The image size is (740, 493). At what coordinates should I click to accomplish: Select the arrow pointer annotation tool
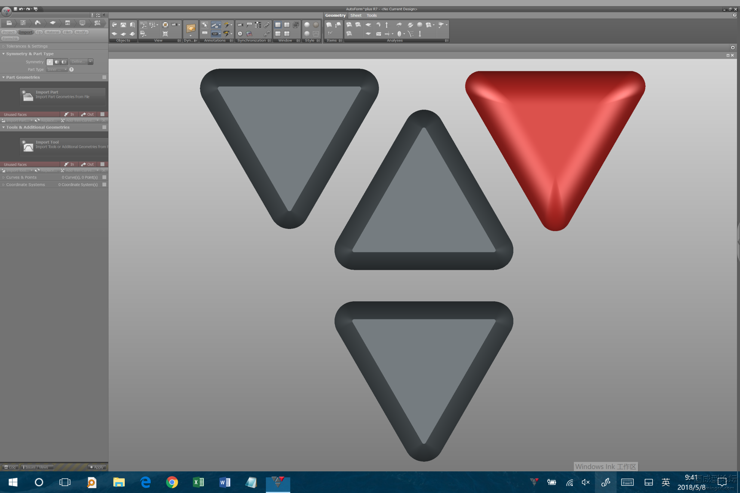[204, 25]
